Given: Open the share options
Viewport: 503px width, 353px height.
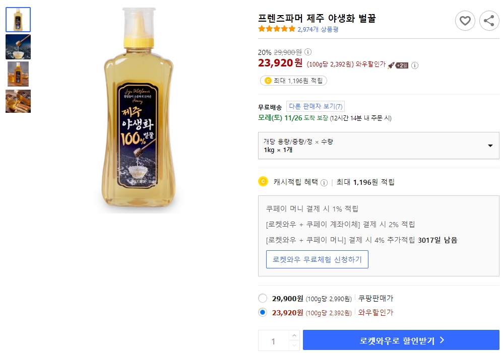Looking at the screenshot, I should [488, 21].
